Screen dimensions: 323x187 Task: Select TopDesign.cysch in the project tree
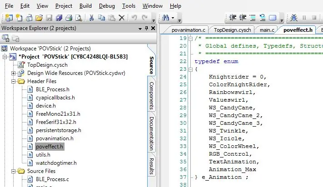pos(47,65)
